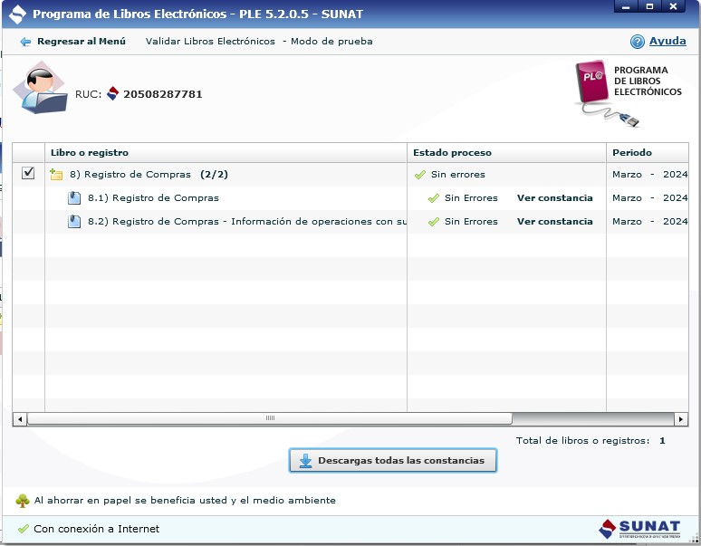Click document icon for row 8.2

click(x=75, y=221)
